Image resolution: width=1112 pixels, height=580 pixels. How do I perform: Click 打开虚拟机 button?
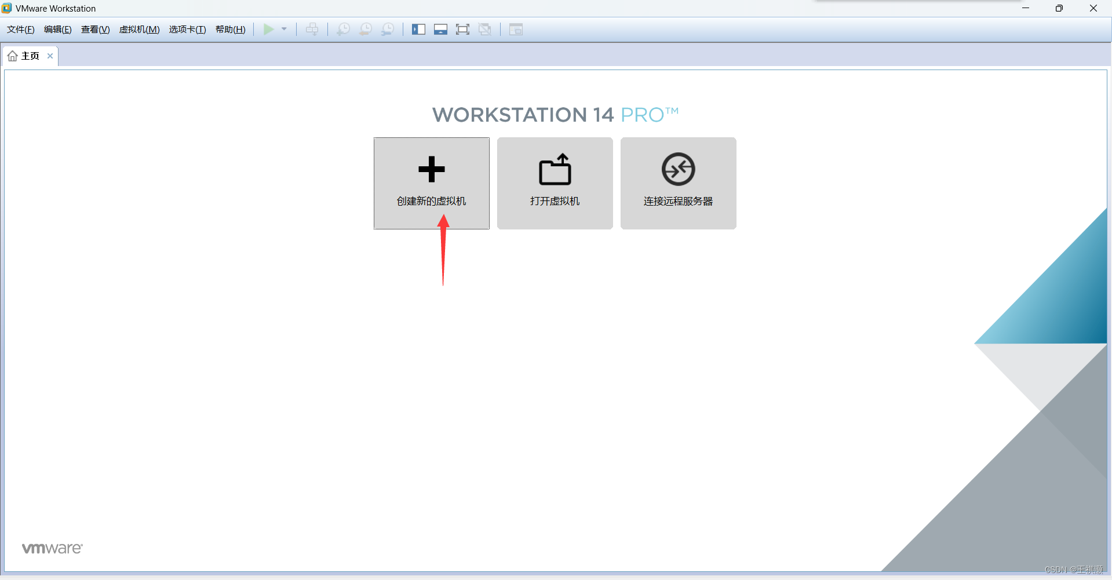[x=555, y=183]
